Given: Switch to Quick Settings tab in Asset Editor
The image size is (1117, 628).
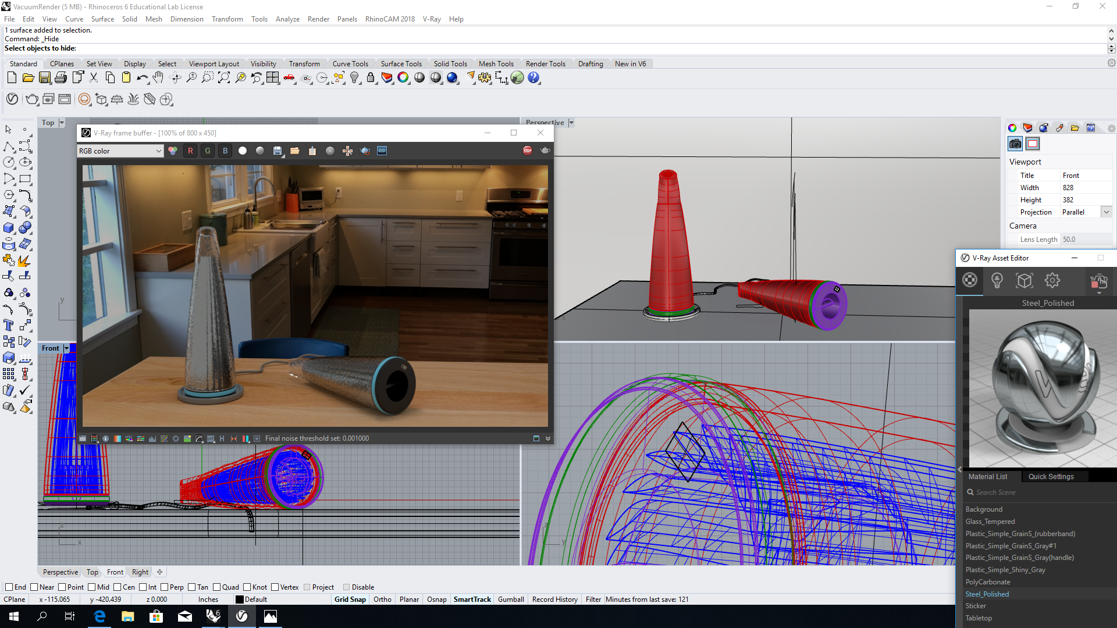Looking at the screenshot, I should (1051, 477).
